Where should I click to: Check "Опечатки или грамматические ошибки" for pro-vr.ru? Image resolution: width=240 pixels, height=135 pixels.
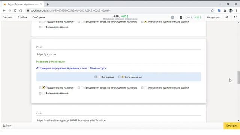[145, 87]
